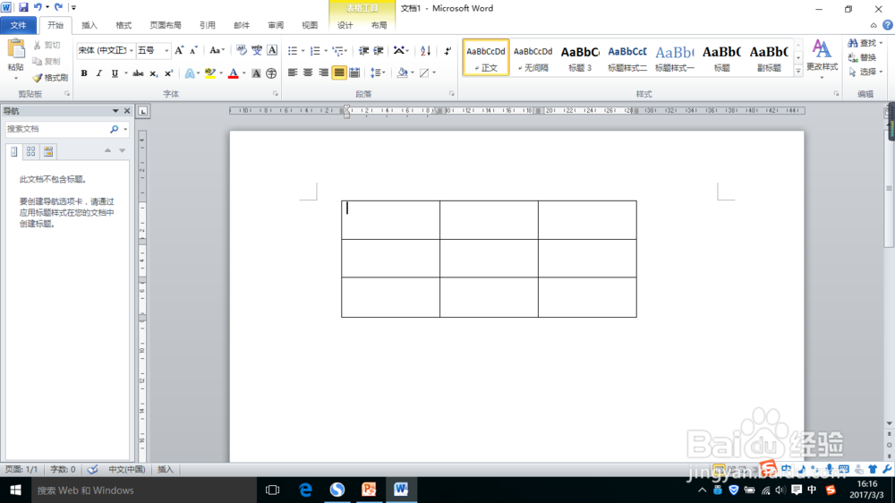Viewport: 895px width, 503px height.
Task: Click the 选择 (Select) button
Action: coord(865,72)
